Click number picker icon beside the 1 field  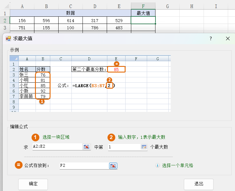coord(144,147)
